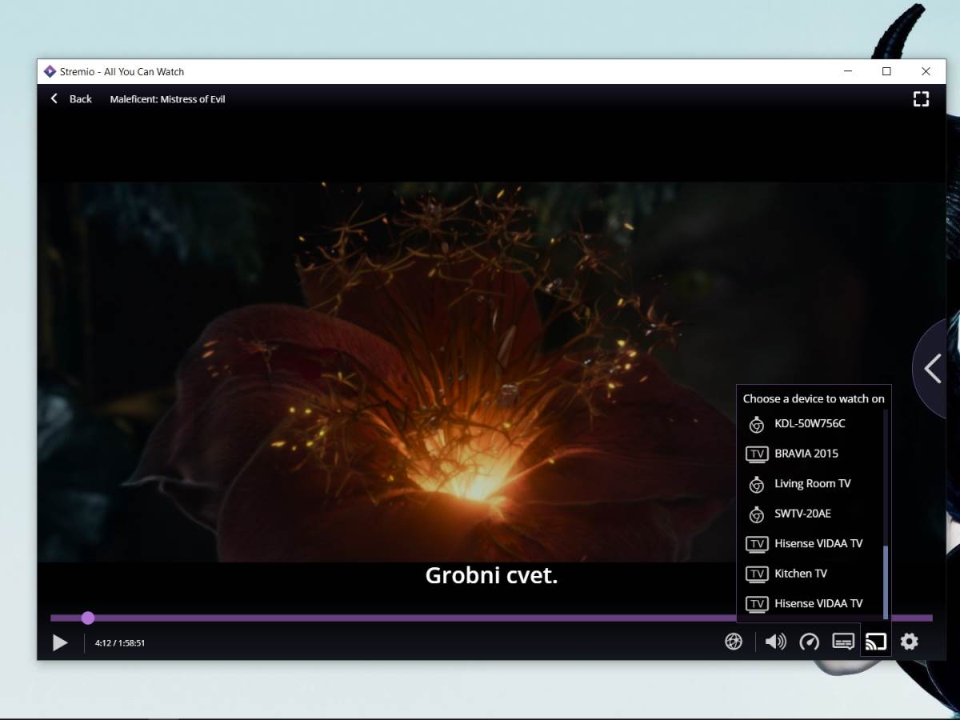Resume playback with the play button
This screenshot has width=960, height=720.
60,642
